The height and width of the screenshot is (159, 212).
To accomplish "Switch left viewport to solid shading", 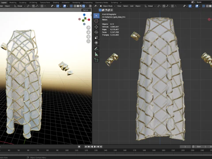I will 78,6.
